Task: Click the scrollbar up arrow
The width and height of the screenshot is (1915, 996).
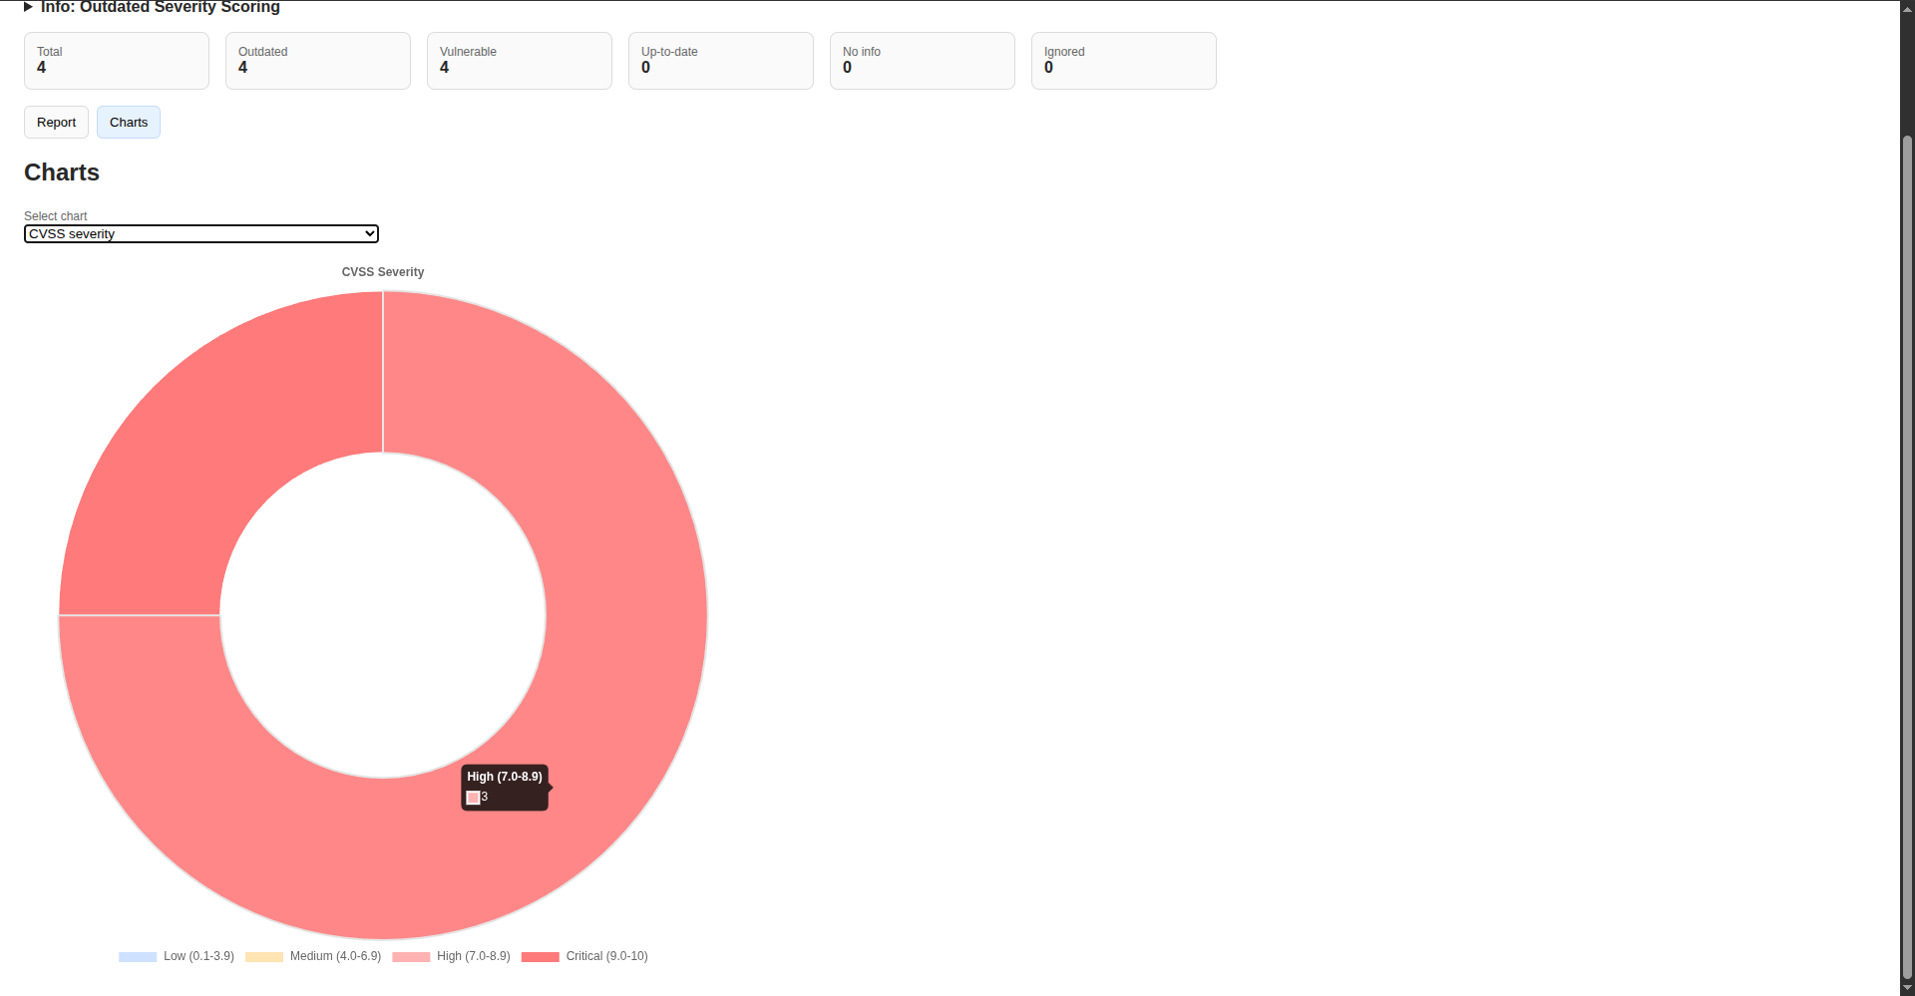Action: pos(1908,7)
